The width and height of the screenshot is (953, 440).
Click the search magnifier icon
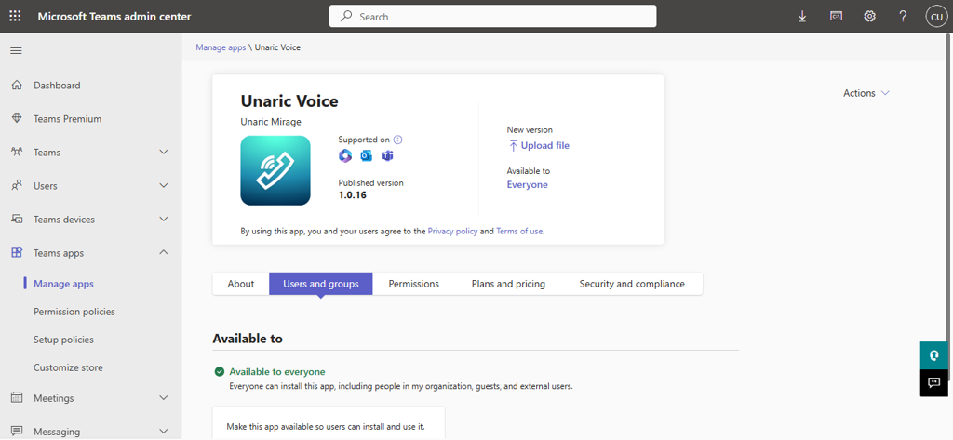tap(346, 17)
